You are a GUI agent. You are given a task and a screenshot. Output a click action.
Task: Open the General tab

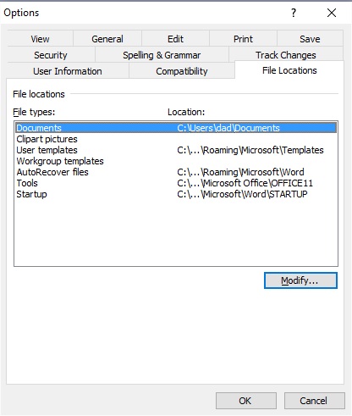[x=107, y=39]
